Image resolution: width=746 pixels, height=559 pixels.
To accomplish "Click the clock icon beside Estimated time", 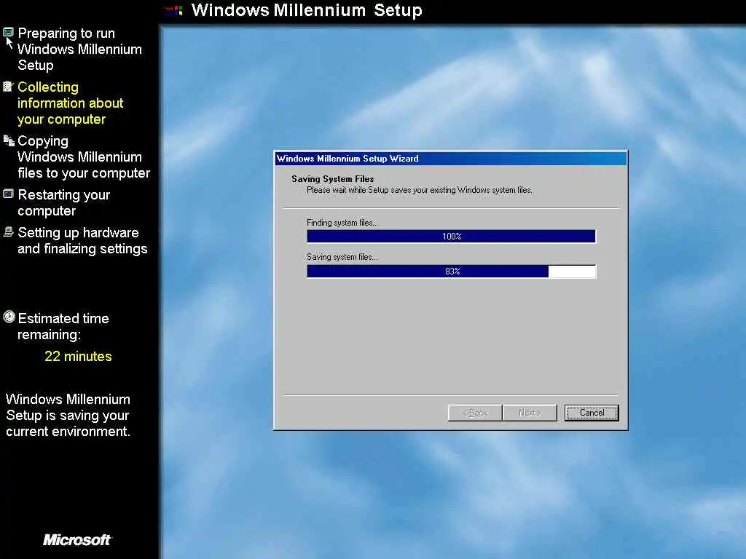I will (9, 317).
